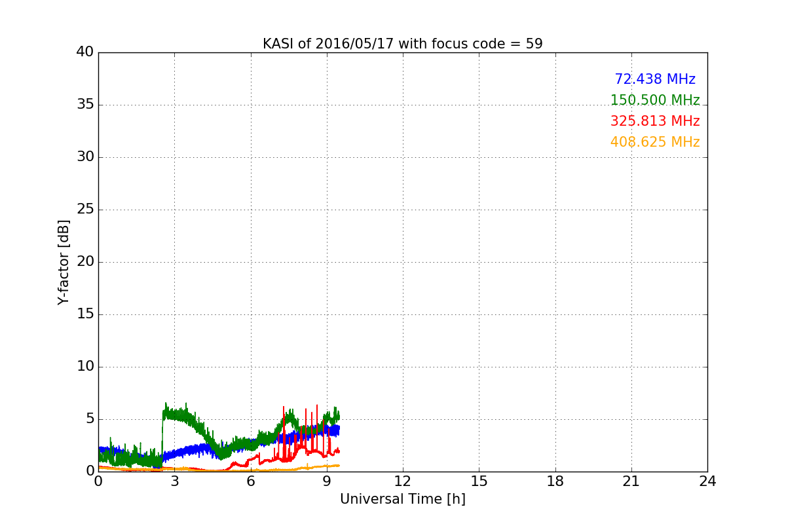The height and width of the screenshot is (524, 786).
Task: Click the x-axis tick label '24'
Action: (x=707, y=481)
